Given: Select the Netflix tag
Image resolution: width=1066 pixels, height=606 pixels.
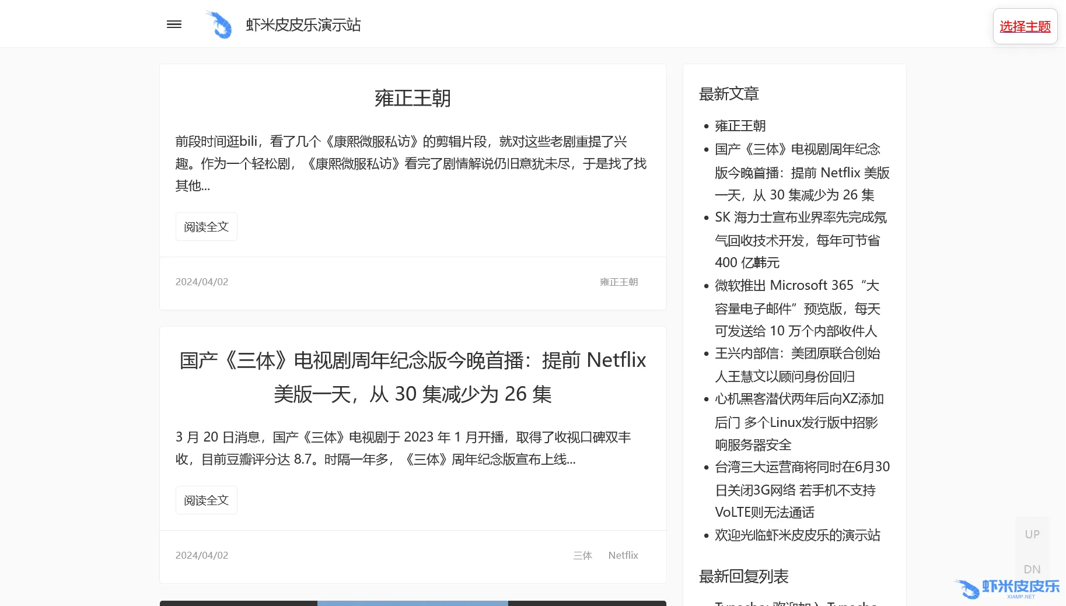Looking at the screenshot, I should (x=623, y=555).
